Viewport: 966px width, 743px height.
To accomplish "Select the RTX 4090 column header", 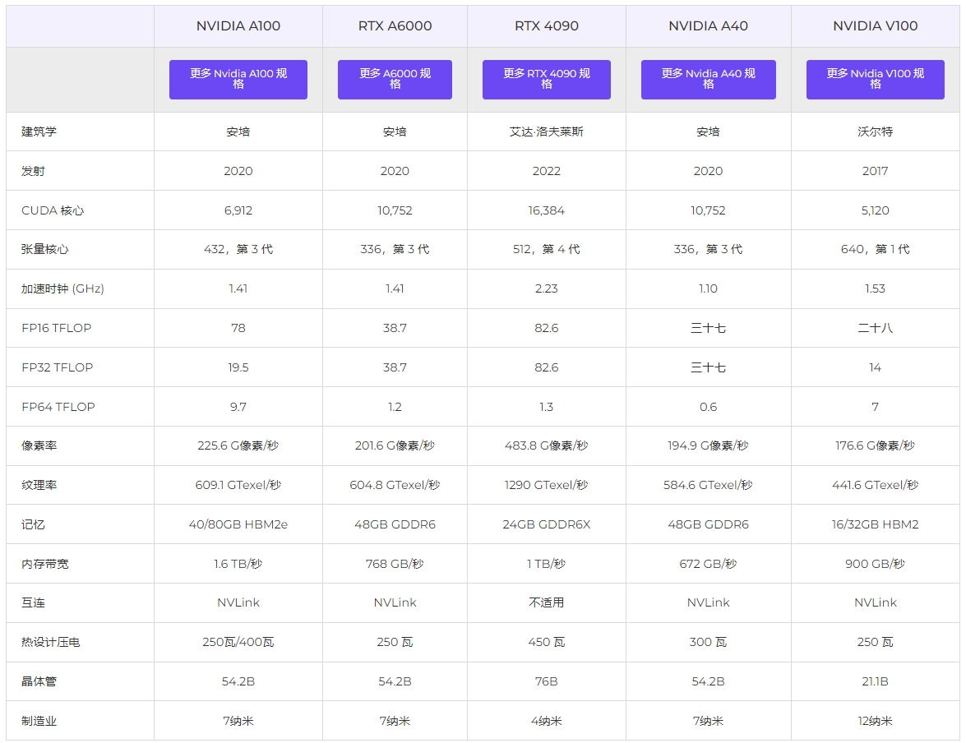I will pyautogui.click(x=546, y=25).
